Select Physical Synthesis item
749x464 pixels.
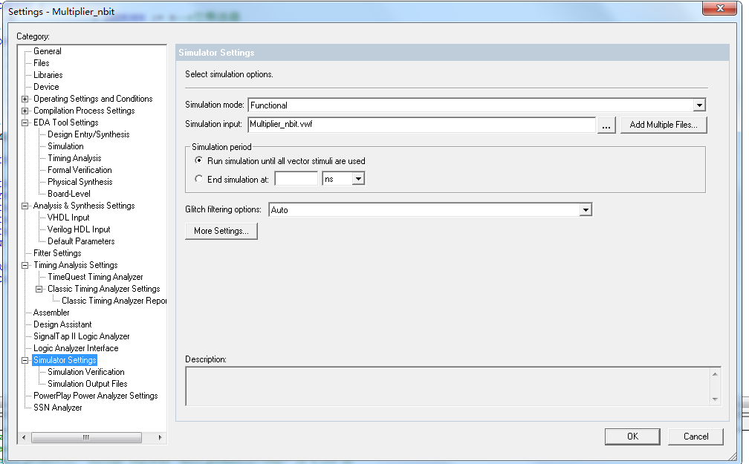click(80, 182)
